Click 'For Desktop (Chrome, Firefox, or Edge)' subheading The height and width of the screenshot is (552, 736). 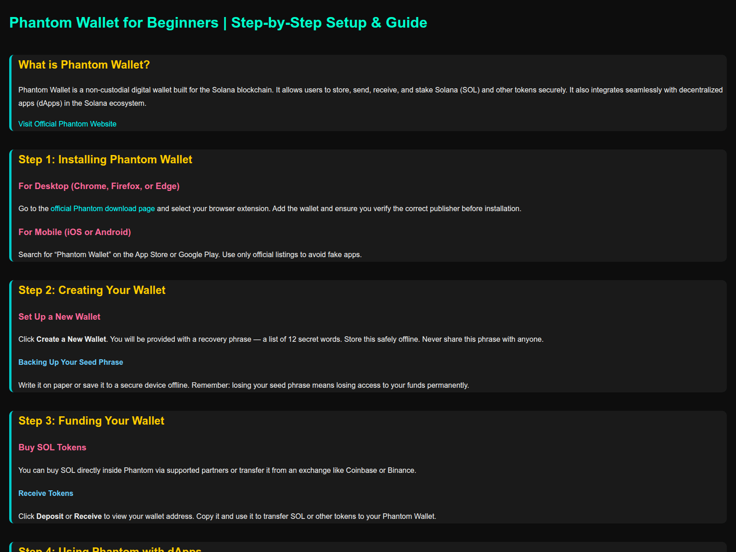coord(99,186)
